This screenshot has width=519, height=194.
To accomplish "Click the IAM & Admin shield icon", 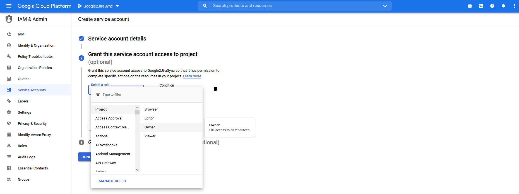I will coord(9,19).
